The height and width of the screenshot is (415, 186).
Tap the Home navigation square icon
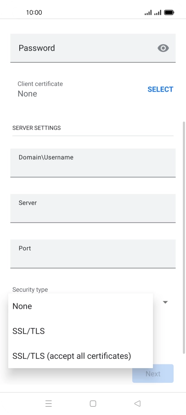click(93, 403)
